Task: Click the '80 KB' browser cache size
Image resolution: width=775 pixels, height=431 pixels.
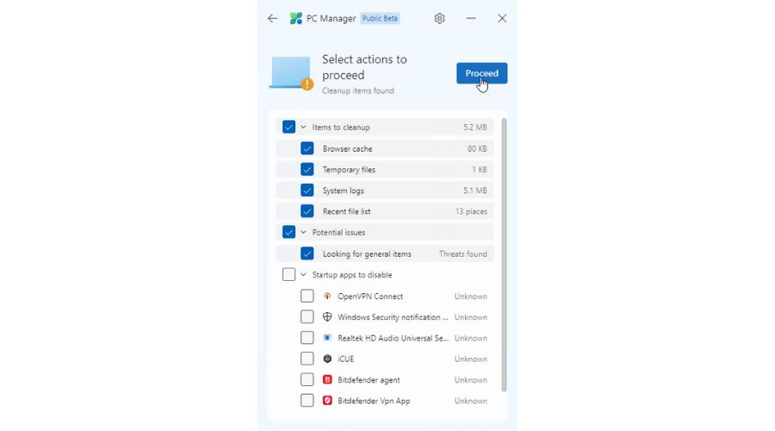Action: pyautogui.click(x=477, y=148)
